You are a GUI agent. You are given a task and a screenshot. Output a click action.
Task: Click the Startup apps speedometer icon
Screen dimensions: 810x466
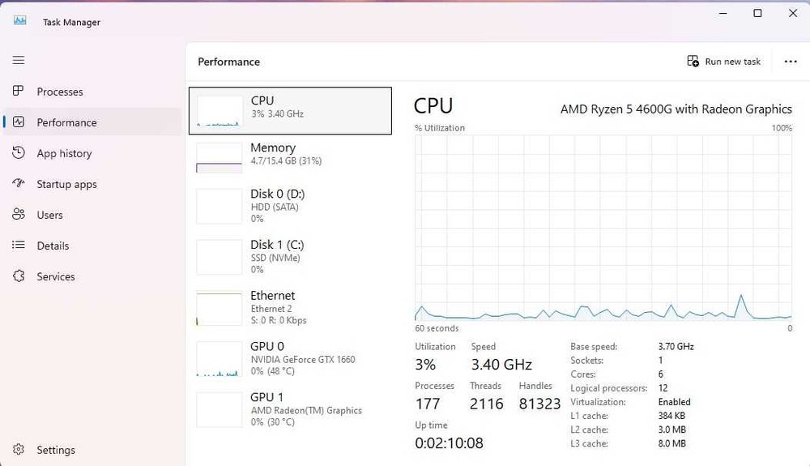[19, 184]
